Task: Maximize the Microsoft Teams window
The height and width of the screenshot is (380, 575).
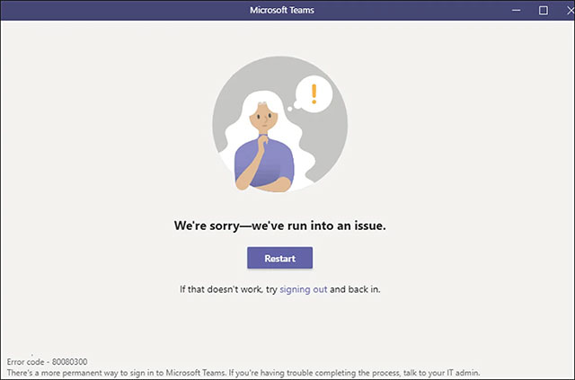Action: [544, 10]
